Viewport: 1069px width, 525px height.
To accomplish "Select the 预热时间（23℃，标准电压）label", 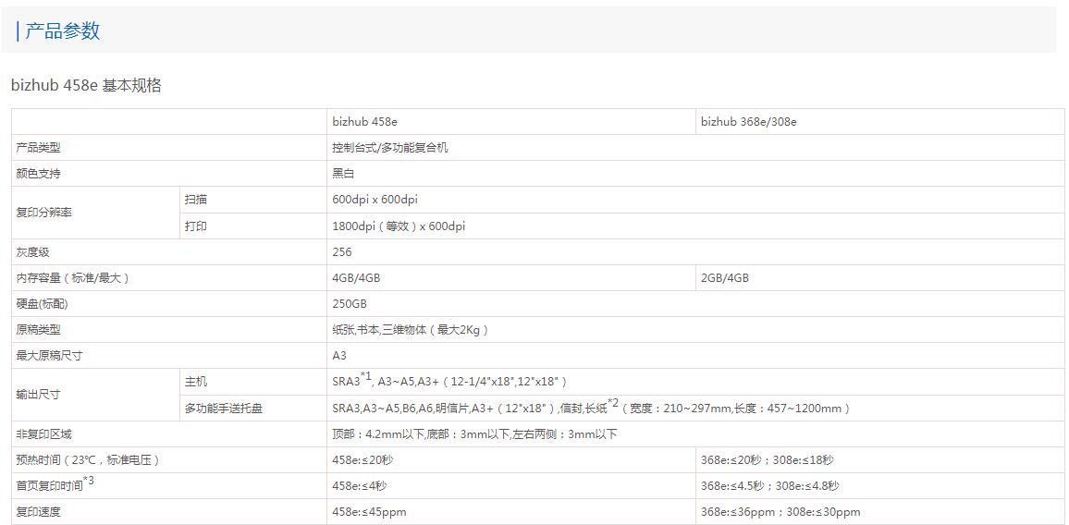I will point(88,459).
